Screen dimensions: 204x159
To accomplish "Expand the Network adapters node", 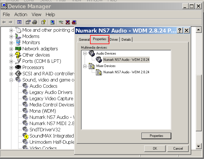I will point(11,49).
